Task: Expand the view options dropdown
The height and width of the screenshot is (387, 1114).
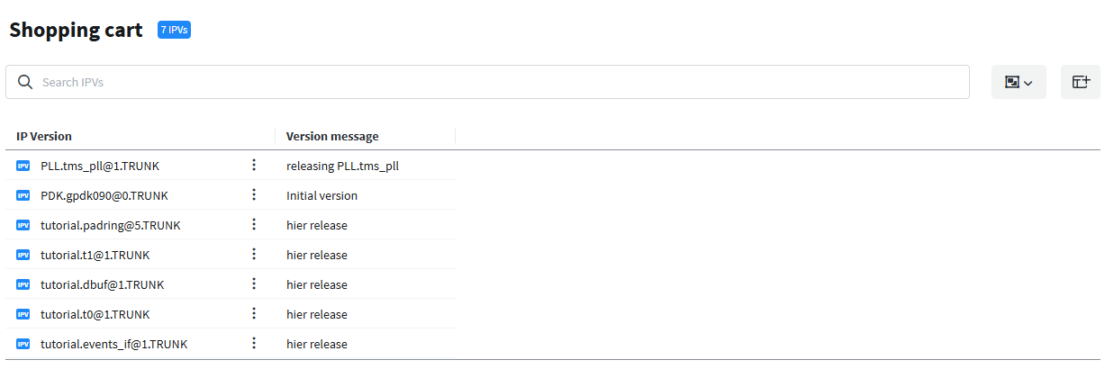Action: coord(1018,82)
